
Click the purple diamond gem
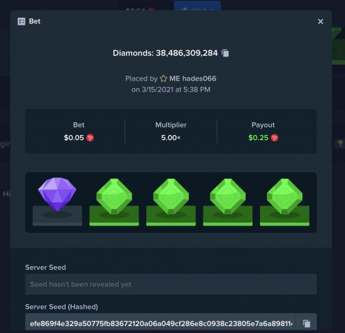click(x=57, y=194)
